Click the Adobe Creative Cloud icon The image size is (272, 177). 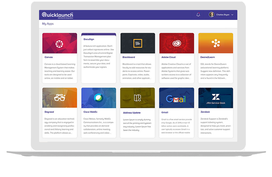tap(177, 43)
